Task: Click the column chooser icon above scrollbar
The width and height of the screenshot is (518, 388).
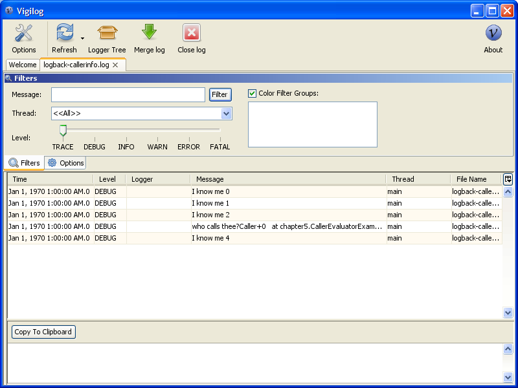Action: tap(508, 179)
